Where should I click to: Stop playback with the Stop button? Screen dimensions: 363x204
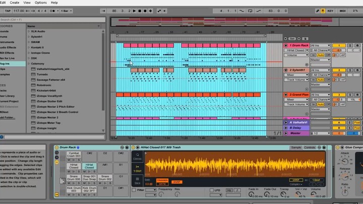pyautogui.click(x=140, y=11)
